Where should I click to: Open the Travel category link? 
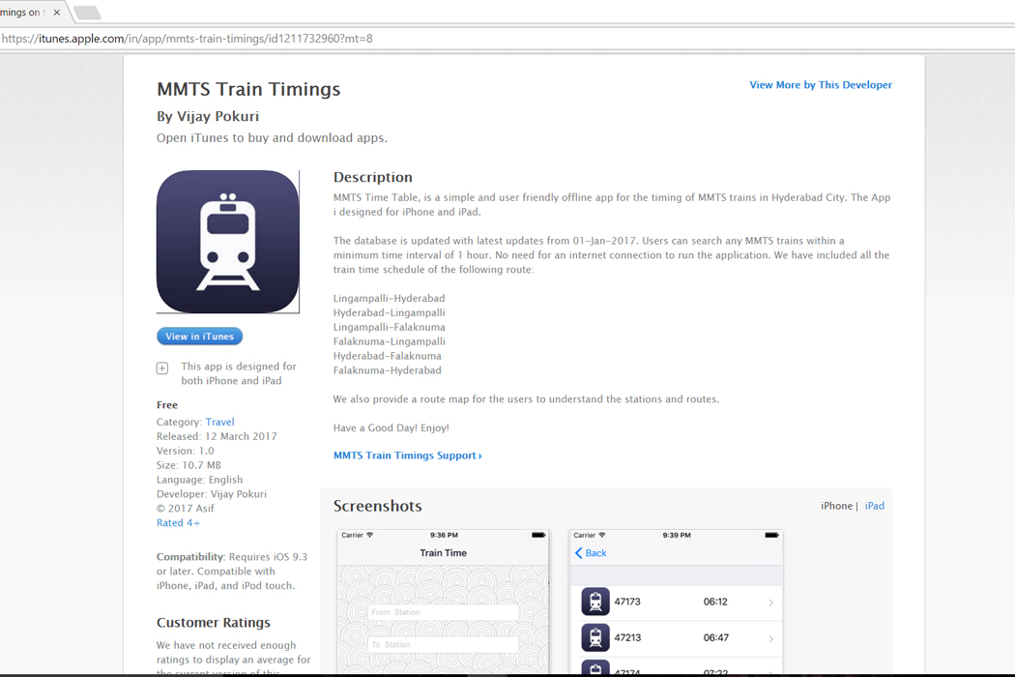coord(220,422)
